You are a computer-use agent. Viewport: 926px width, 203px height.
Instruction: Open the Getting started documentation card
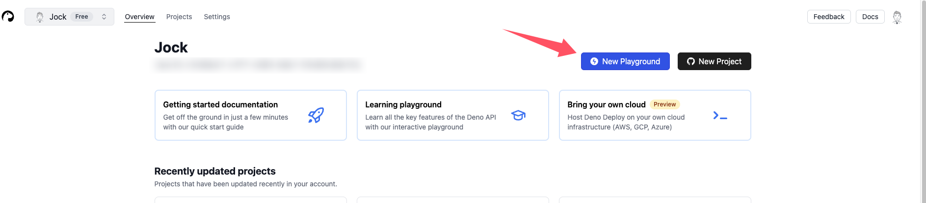(250, 115)
